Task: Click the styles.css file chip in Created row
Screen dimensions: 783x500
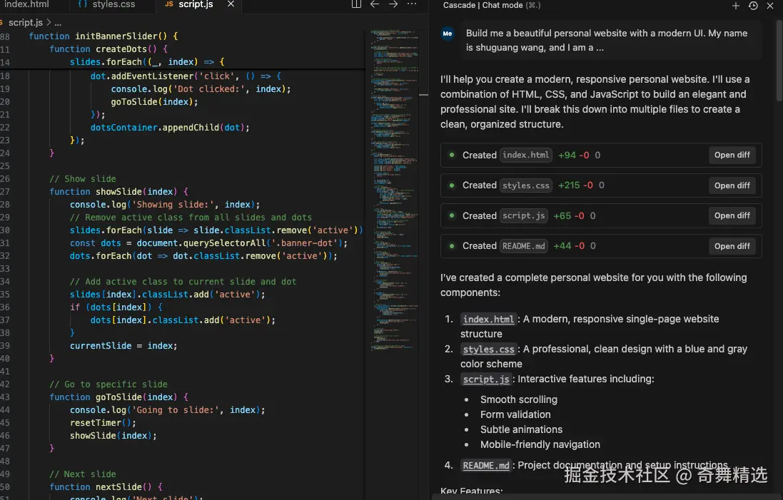Action: coord(526,185)
